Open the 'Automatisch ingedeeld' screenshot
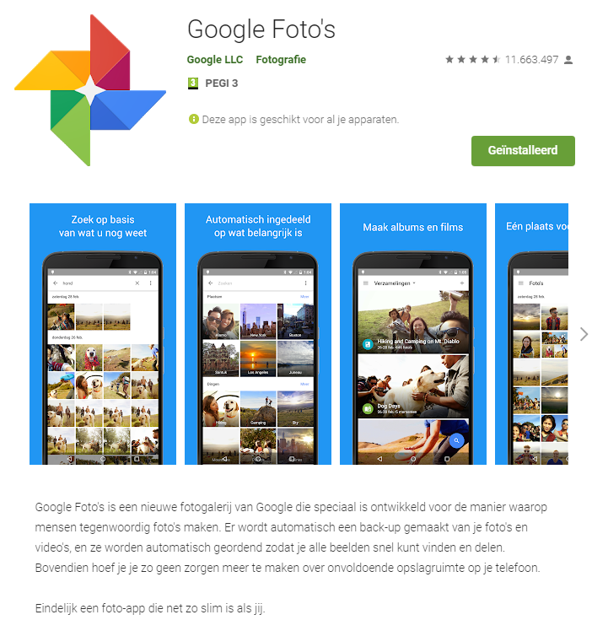The image size is (592, 620). pos(258,334)
